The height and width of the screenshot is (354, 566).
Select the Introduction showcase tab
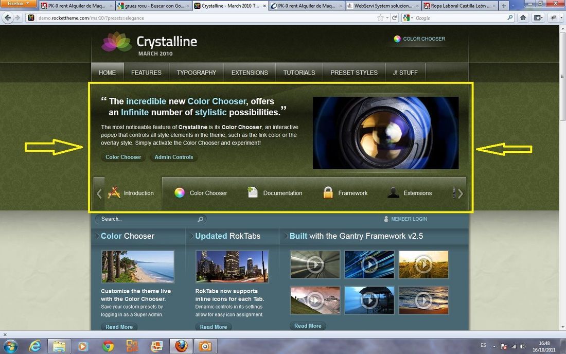pos(130,193)
